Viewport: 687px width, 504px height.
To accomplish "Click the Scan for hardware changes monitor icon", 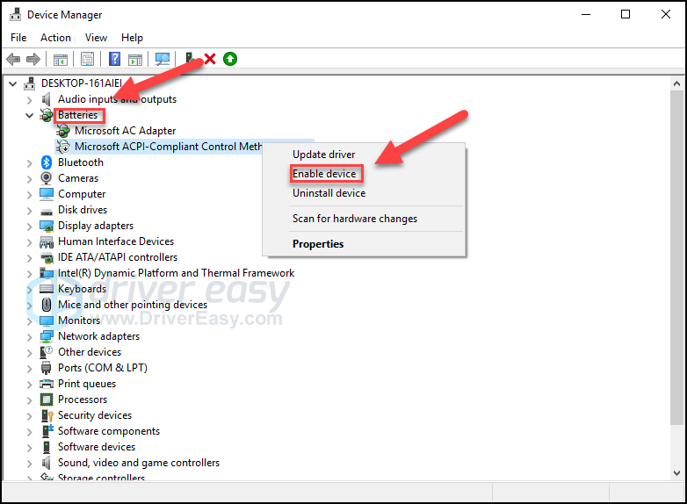I will (x=163, y=59).
